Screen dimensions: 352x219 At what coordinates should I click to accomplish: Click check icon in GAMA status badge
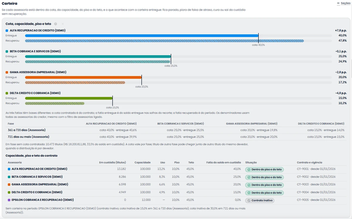(249, 185)
